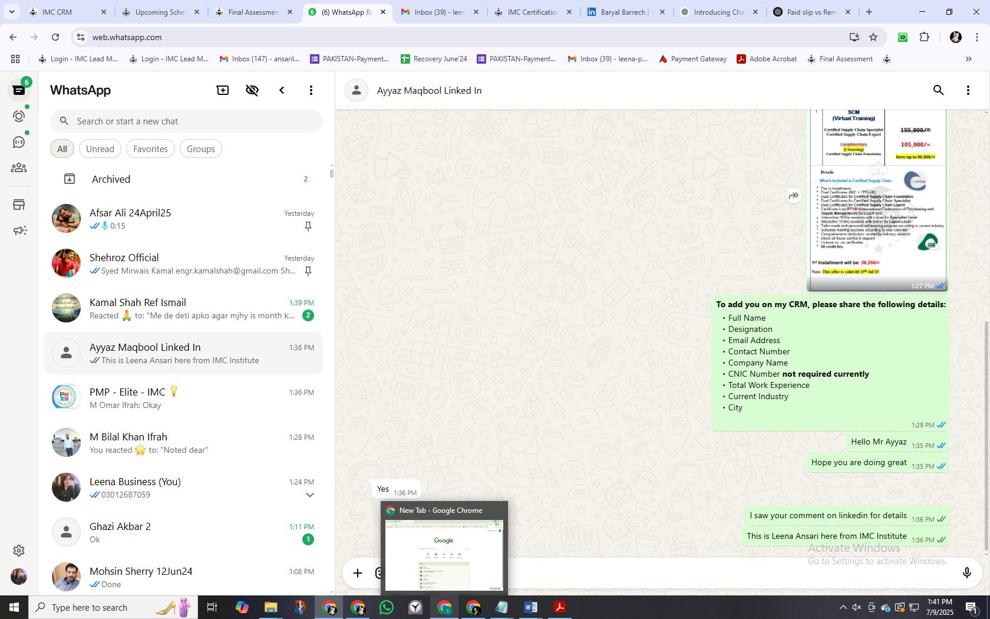Expand options arrow on Leena Business chat
The image size is (990, 619).
click(x=310, y=495)
